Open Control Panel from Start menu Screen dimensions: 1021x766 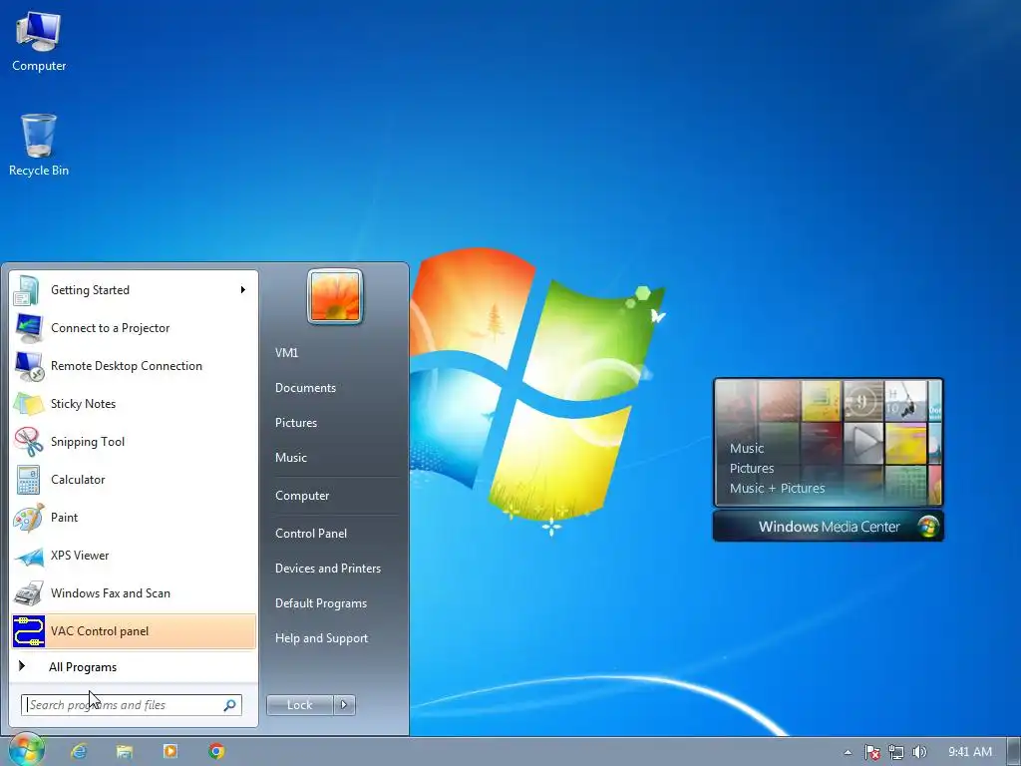(x=311, y=534)
